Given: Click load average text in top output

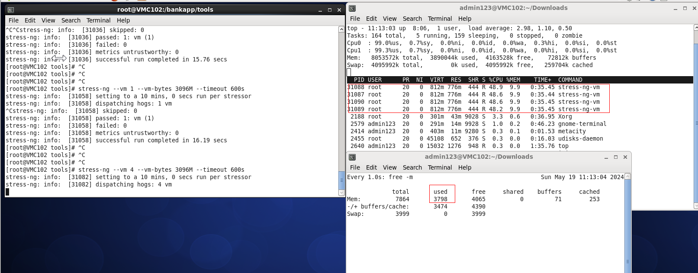Looking at the screenshot, I should pos(520,28).
